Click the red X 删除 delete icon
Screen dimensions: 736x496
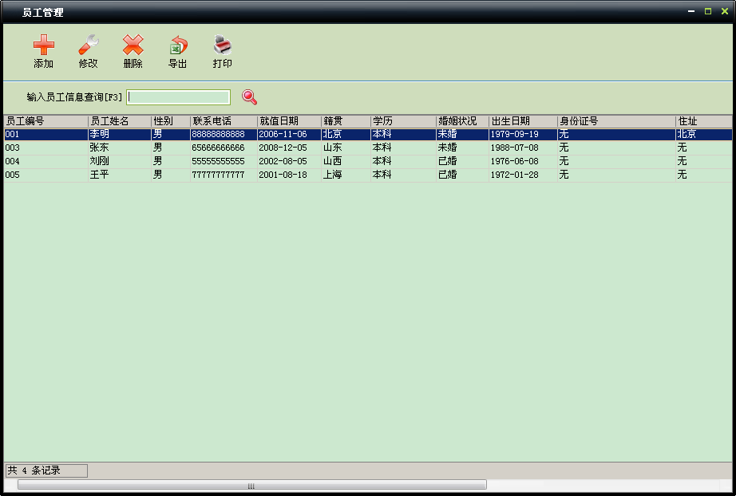(x=133, y=45)
